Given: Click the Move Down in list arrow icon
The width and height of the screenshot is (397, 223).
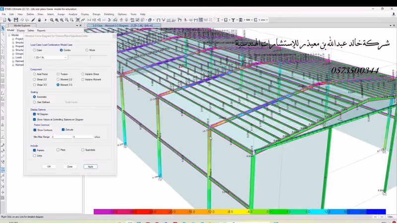Looking at the screenshot, I should coord(127,20).
